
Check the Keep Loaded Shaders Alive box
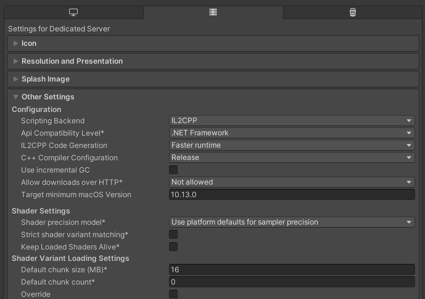tap(173, 247)
